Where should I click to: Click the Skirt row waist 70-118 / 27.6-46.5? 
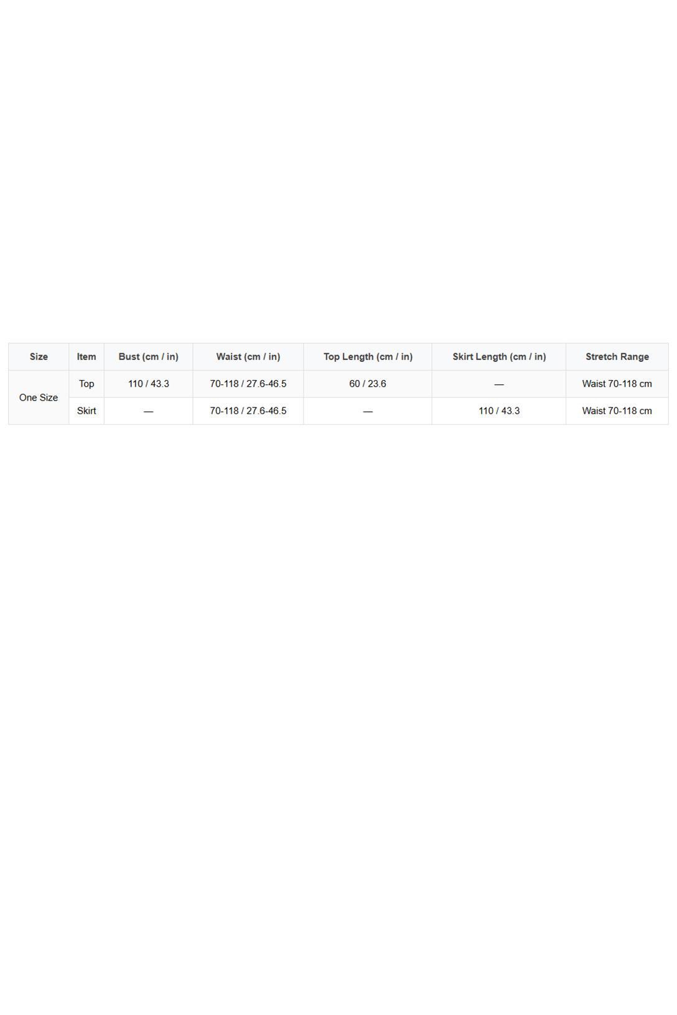pos(248,410)
